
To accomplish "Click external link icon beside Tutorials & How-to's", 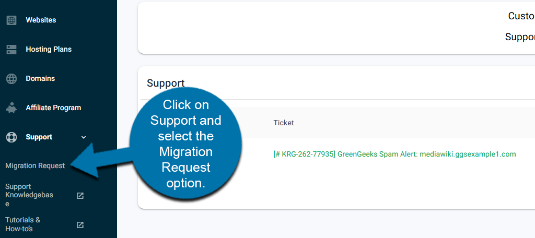I will coord(80,225).
